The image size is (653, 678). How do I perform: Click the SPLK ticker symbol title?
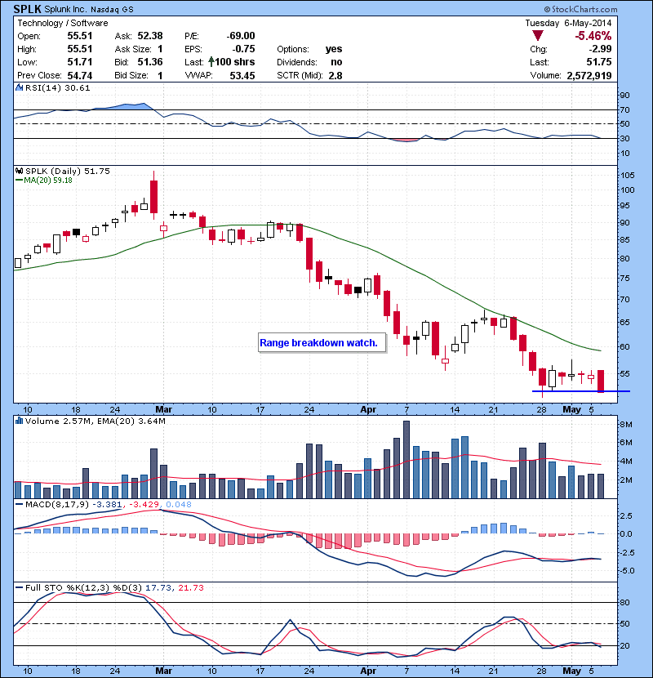point(27,9)
